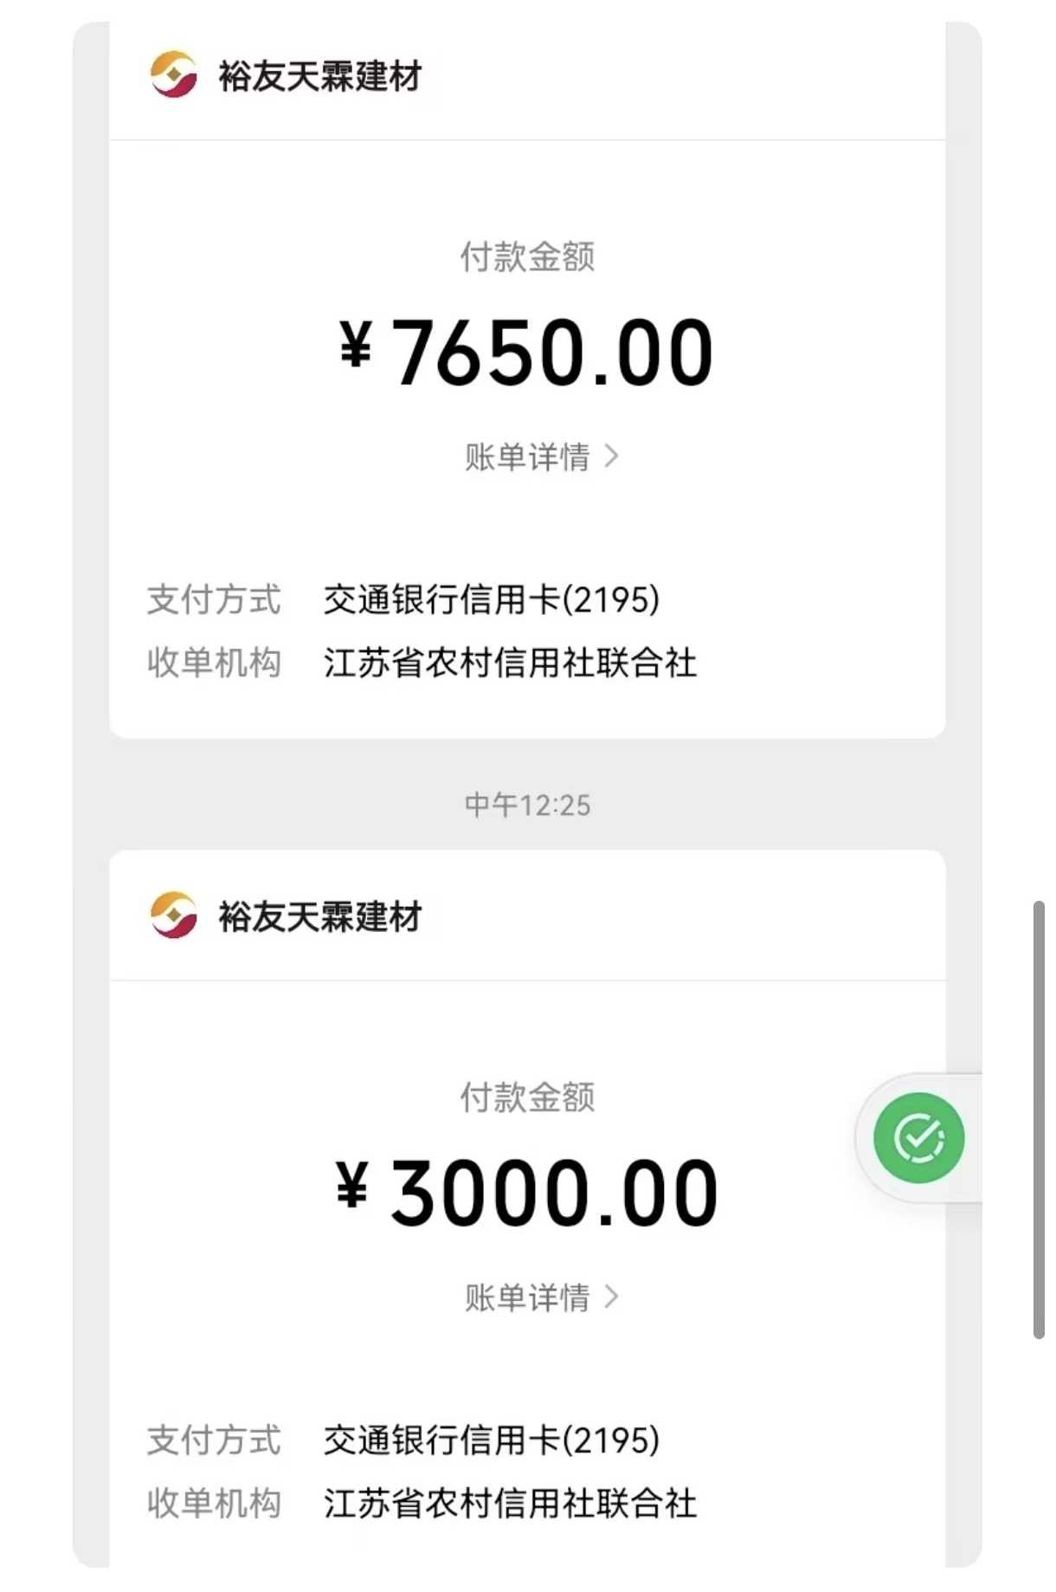1056x1592 pixels.
Task: Click 裕友天霖建材 name on the 3000.00 card
Action: pyautogui.click(x=319, y=917)
